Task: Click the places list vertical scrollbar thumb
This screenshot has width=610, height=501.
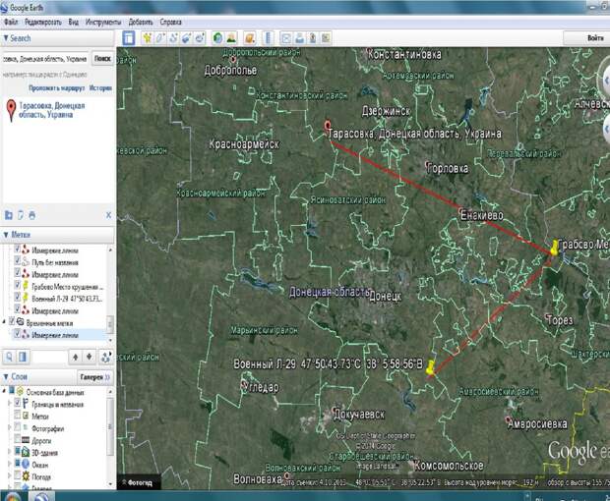Action: coord(110,324)
